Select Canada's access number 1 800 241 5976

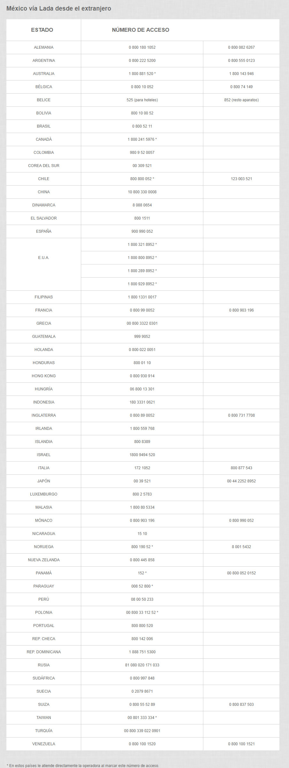[142, 139]
